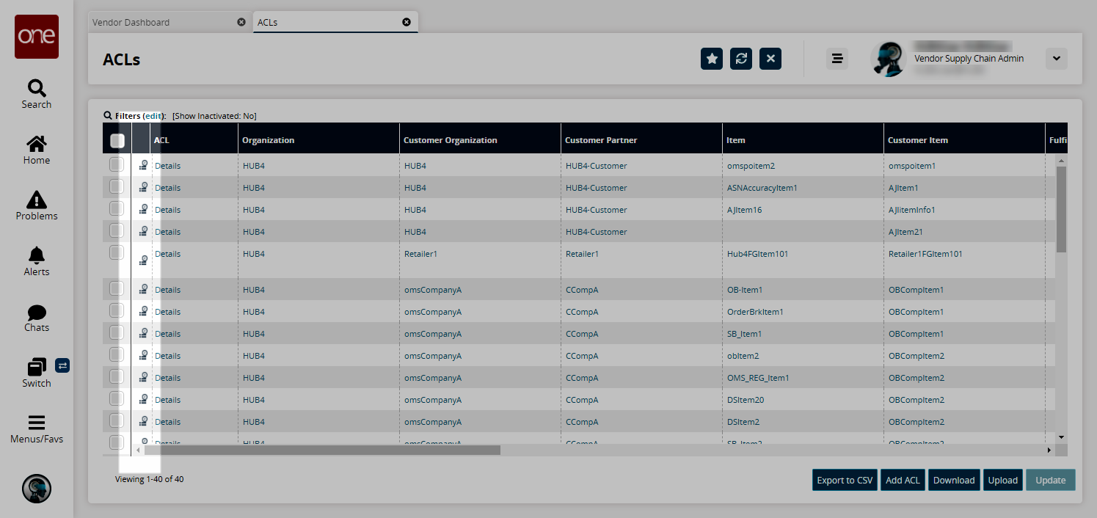Click the ONE logo icon
1097x518 pixels.
(37, 37)
